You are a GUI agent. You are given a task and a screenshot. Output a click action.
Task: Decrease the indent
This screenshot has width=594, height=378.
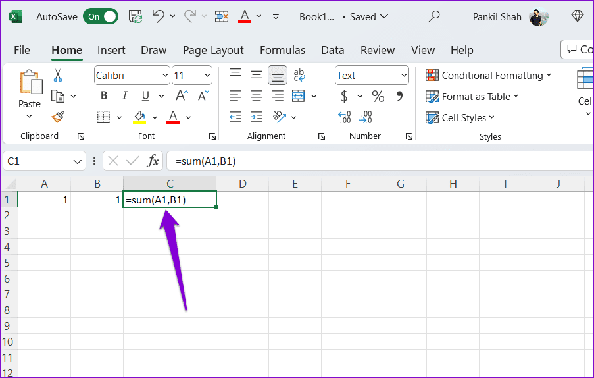[235, 117]
